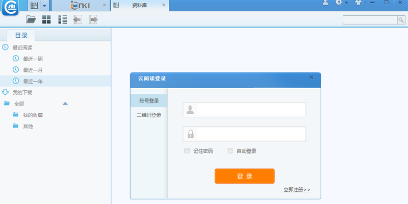Close the CNKI tab

105,5
